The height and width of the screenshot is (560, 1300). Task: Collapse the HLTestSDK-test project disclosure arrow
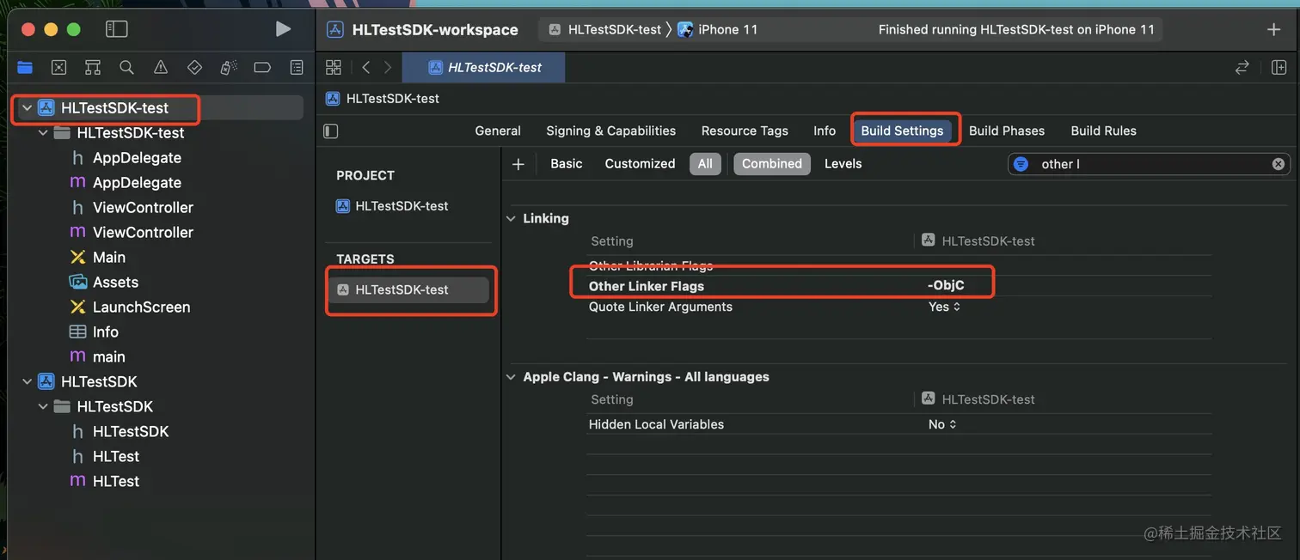point(27,107)
